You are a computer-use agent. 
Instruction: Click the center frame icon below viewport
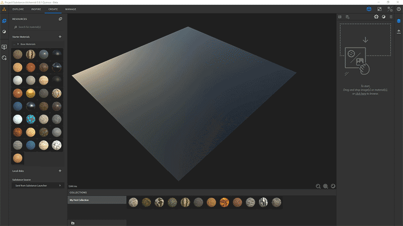(x=325, y=186)
